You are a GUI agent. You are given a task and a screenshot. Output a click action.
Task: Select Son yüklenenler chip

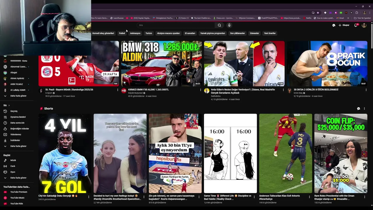pos(237,33)
